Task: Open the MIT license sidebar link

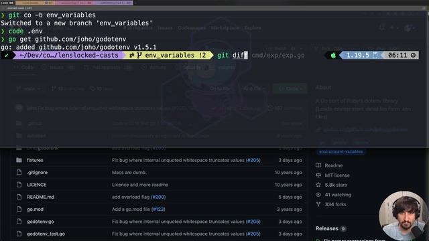Action: point(337,175)
